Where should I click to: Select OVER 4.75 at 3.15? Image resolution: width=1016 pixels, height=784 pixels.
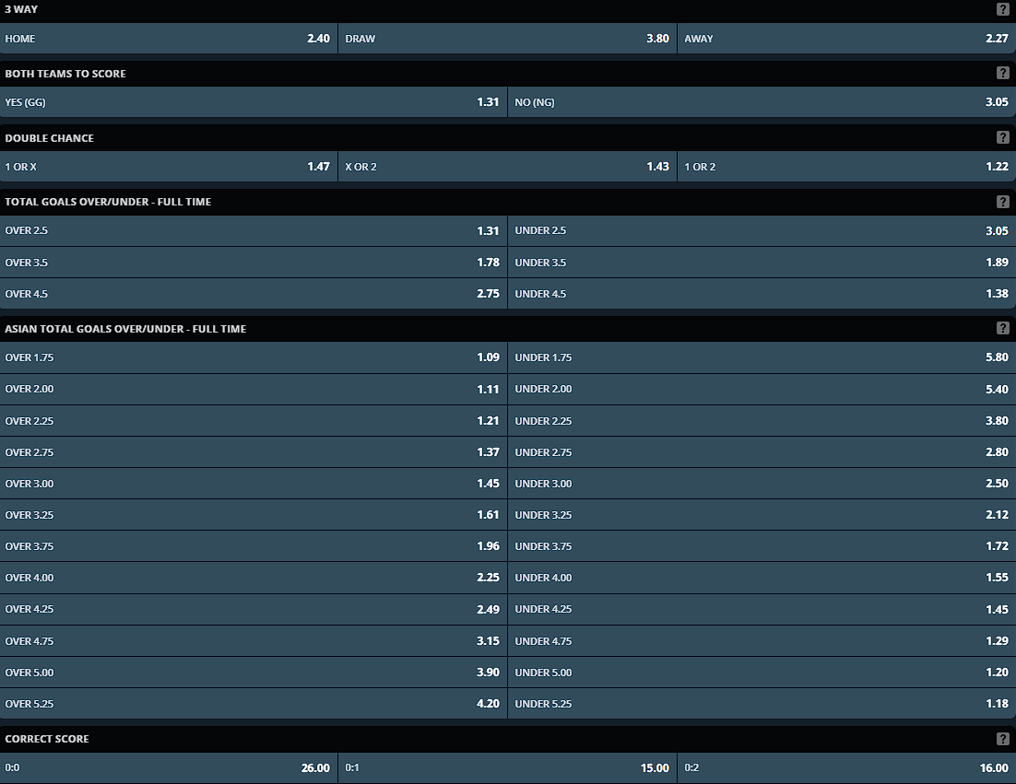(x=254, y=641)
